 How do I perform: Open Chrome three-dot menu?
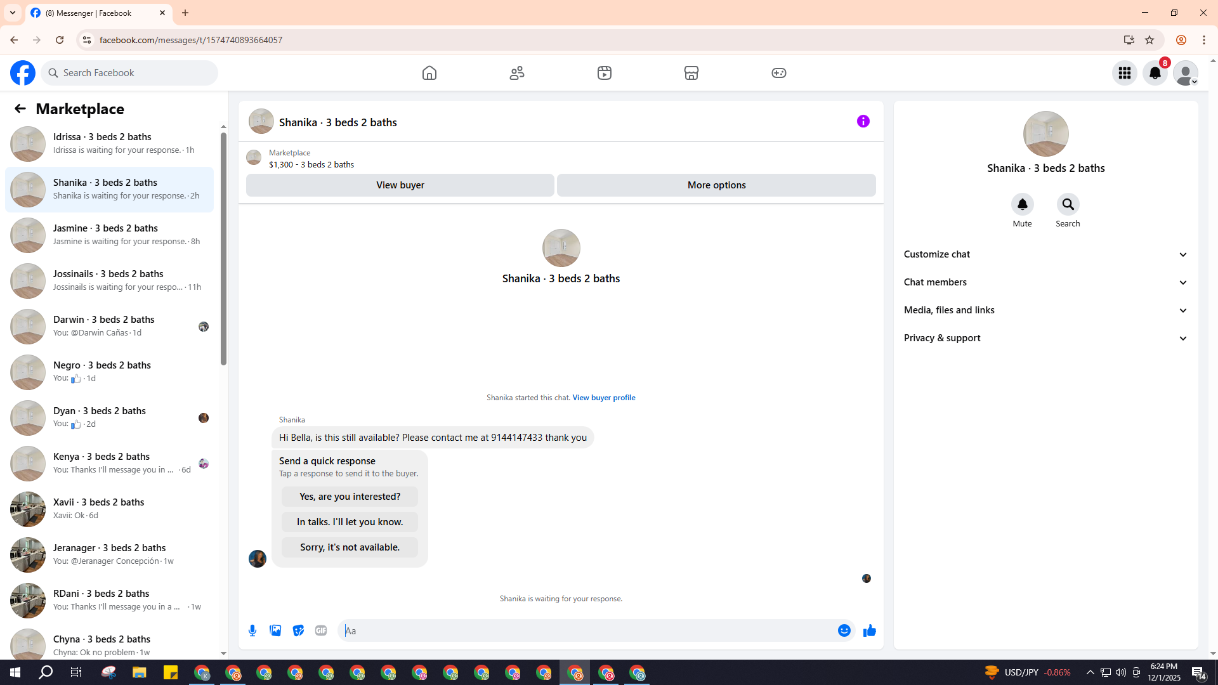[1204, 40]
